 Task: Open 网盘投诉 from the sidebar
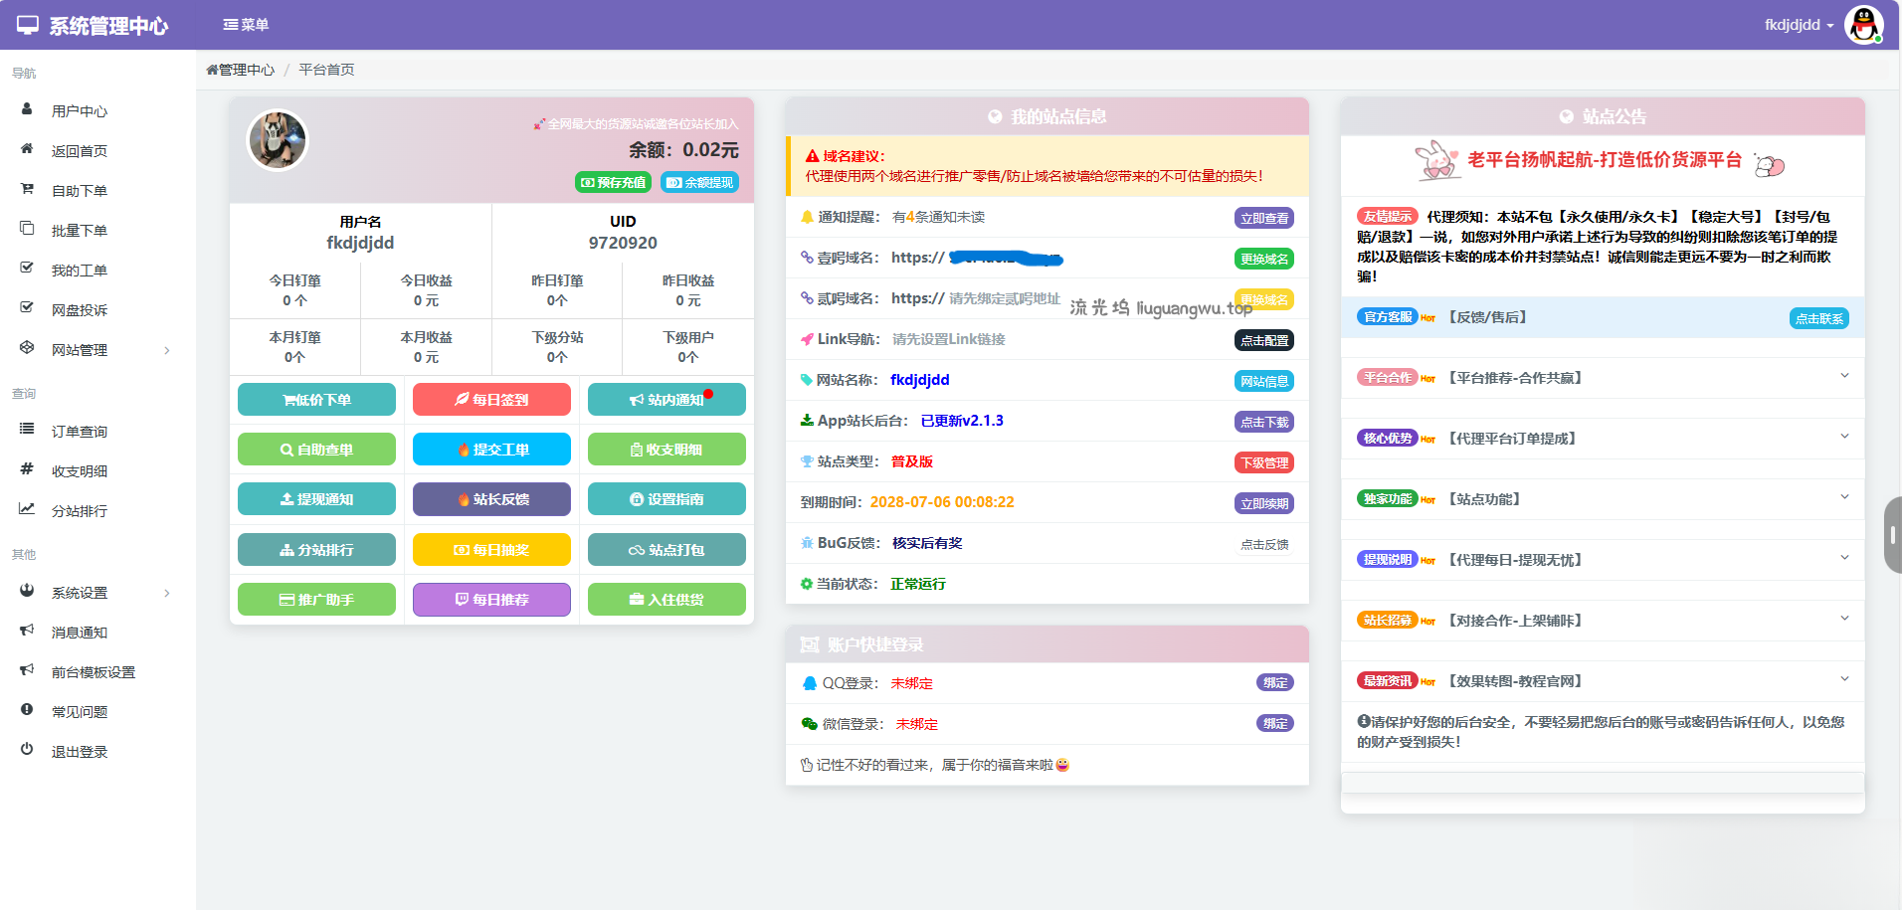point(80,309)
